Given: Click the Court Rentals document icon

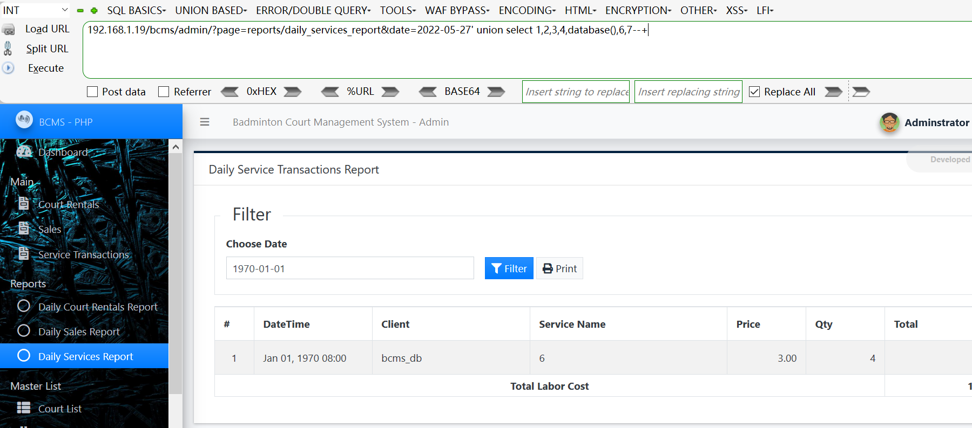Looking at the screenshot, I should pos(24,203).
